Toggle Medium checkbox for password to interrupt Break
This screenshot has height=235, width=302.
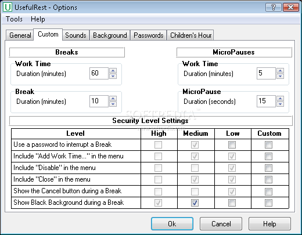click(x=195, y=144)
